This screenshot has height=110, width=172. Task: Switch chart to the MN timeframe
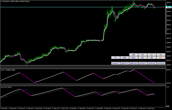tap(133, 55)
